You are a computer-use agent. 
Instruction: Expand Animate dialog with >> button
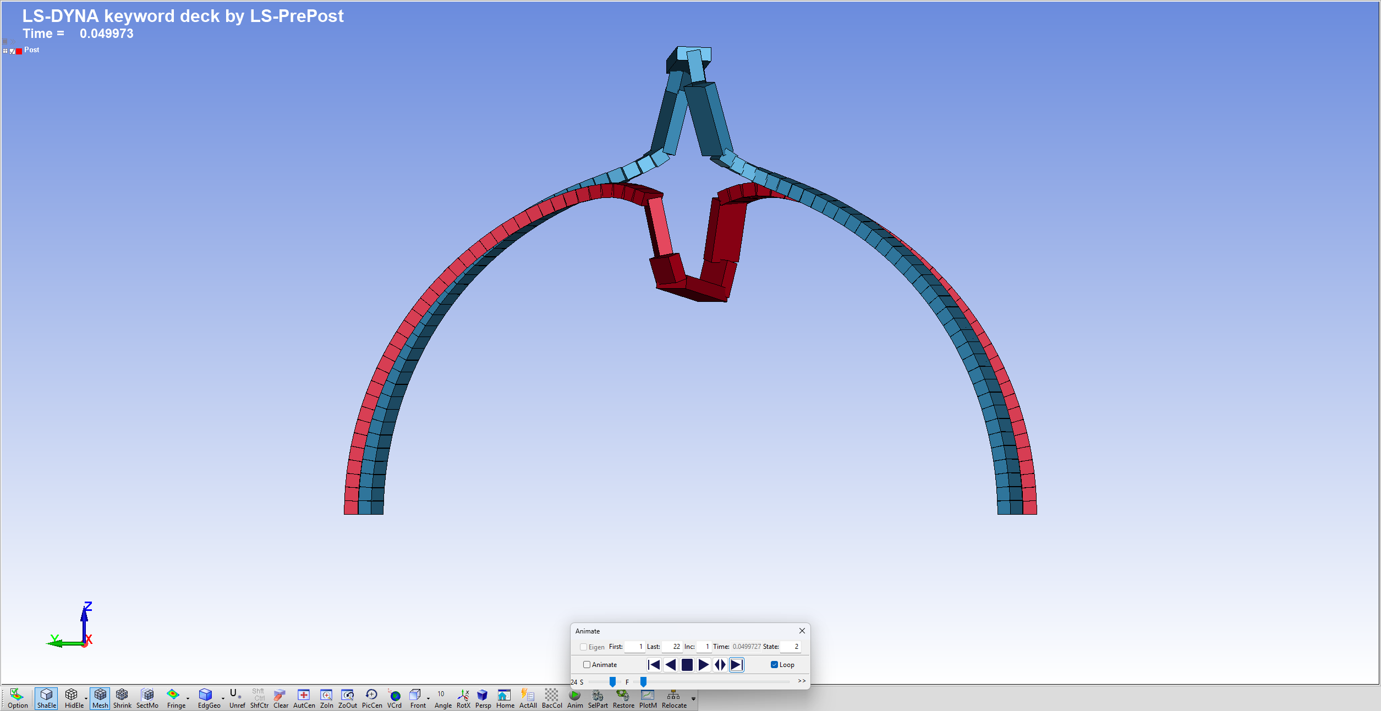[x=802, y=681]
